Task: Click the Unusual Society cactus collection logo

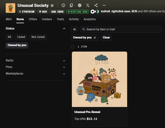Action: click(x=10, y=8)
